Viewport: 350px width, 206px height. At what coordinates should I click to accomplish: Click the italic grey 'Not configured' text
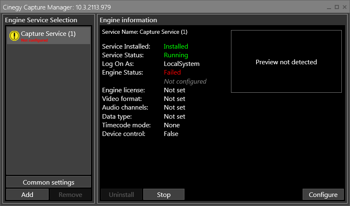[185, 81]
